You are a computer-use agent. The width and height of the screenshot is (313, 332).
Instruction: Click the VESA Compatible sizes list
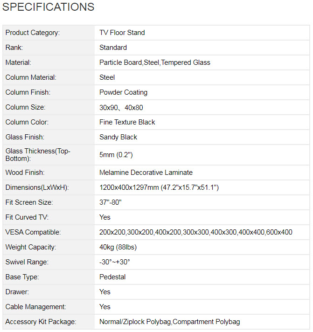coord(196,232)
